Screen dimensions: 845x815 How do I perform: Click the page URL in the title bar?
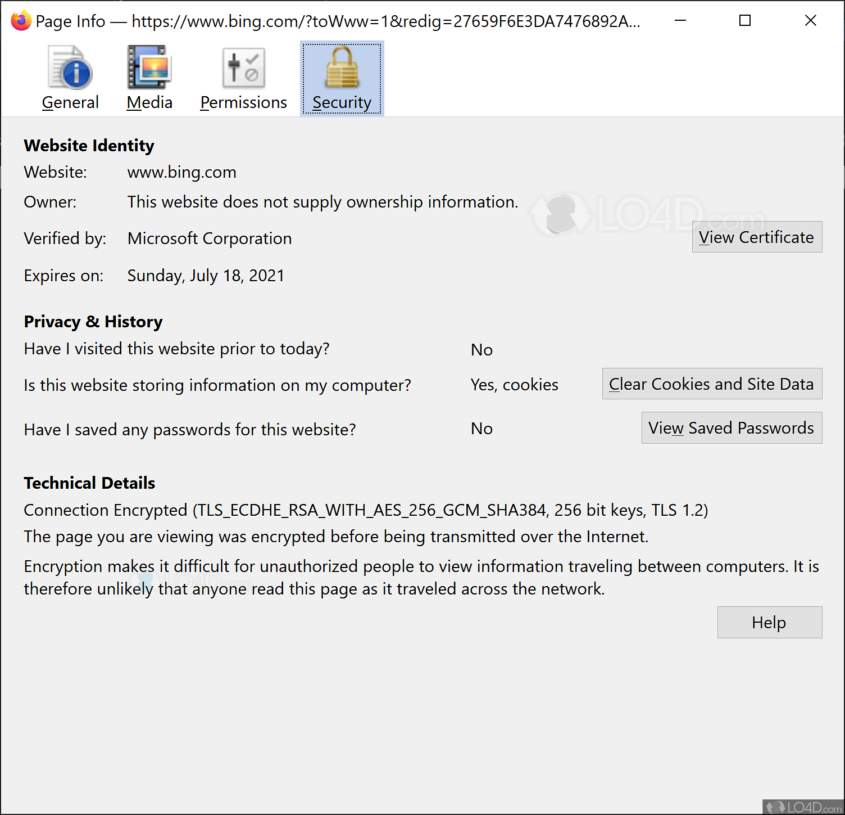point(384,21)
